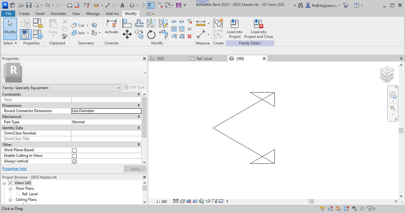The width and height of the screenshot is (405, 213).
Task: Click Load into Project
Action: click(234, 28)
